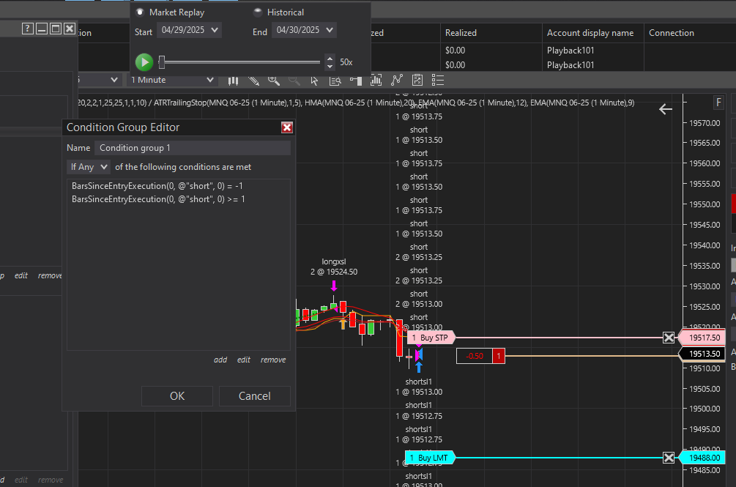Open the Data Series icon
This screenshot has height=487, width=736.
(376, 81)
